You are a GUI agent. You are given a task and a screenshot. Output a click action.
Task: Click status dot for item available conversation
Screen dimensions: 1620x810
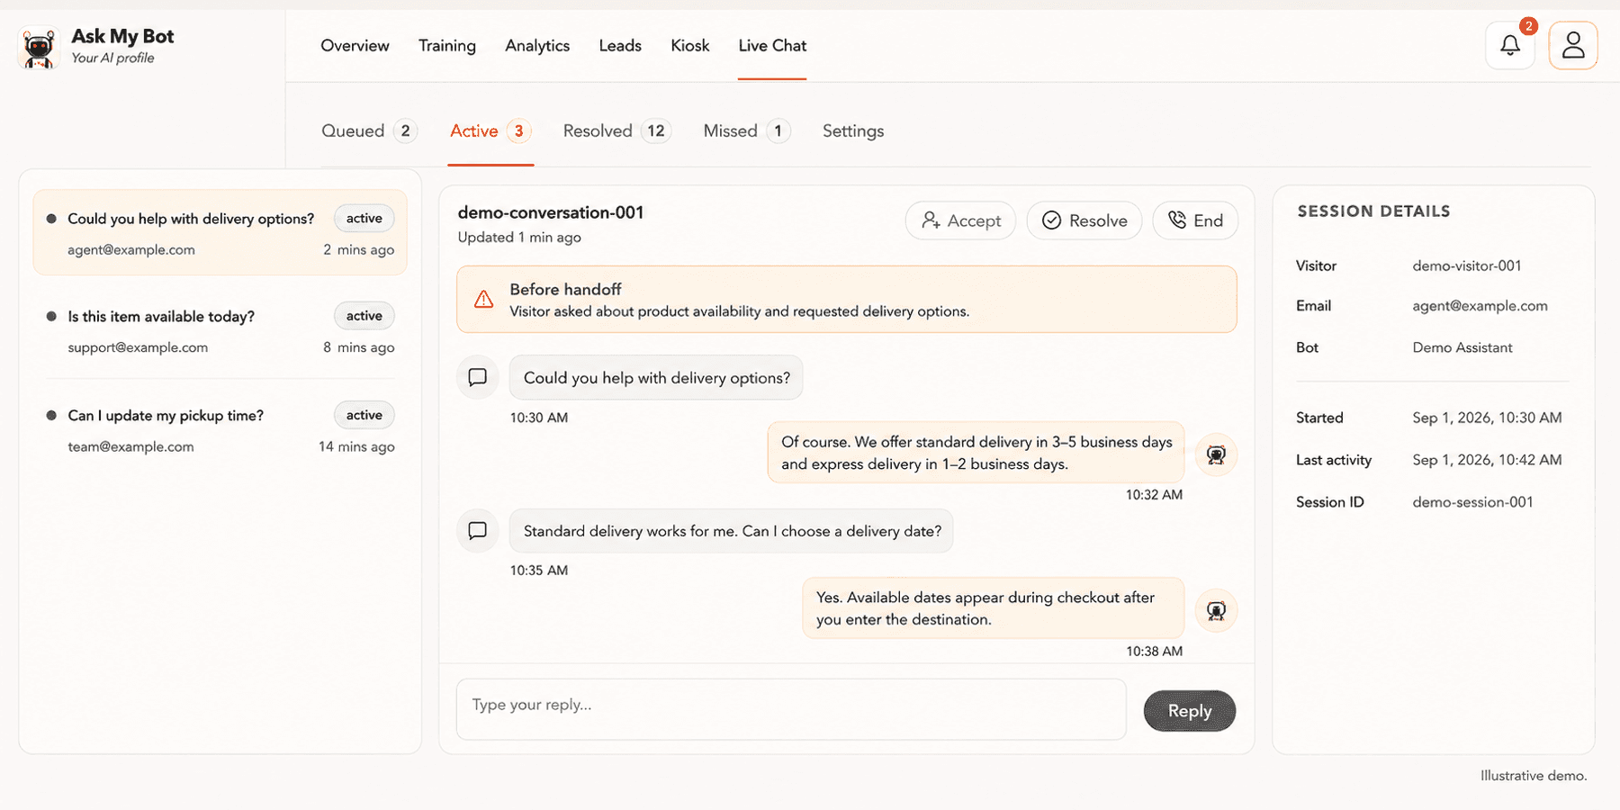point(51,317)
